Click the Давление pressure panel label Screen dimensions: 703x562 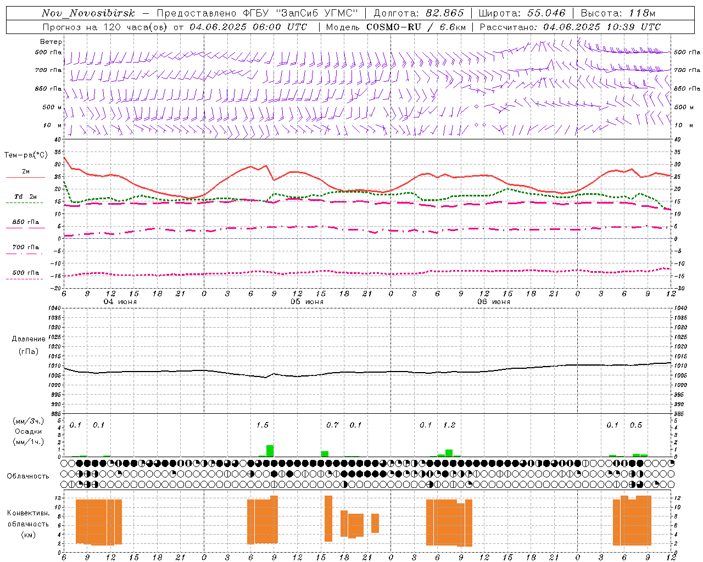(28, 339)
